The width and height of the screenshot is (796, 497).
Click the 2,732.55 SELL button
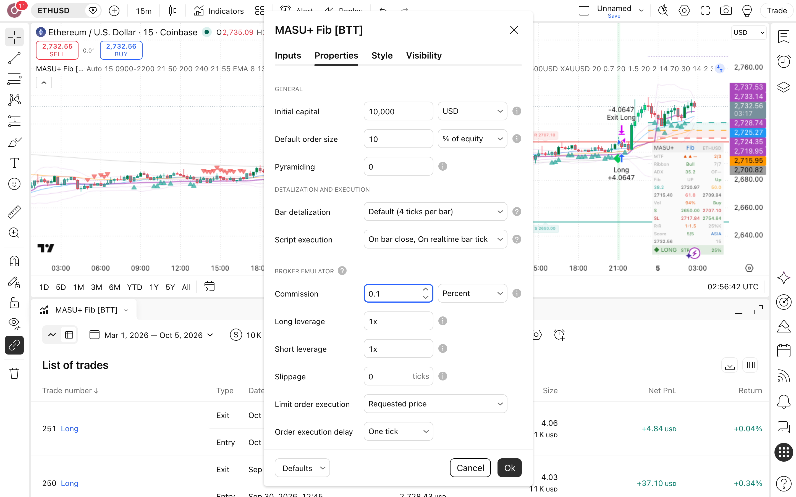(57, 50)
